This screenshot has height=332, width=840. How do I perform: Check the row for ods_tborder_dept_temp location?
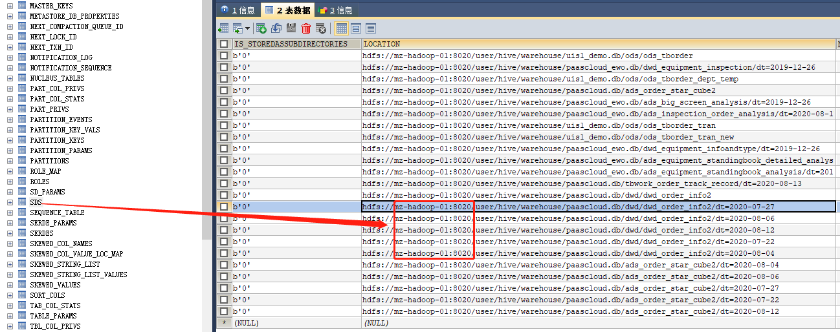tap(224, 79)
